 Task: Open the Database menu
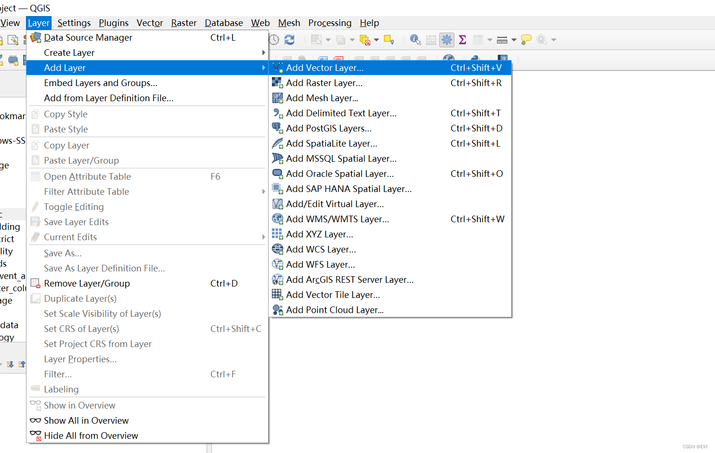coord(224,23)
